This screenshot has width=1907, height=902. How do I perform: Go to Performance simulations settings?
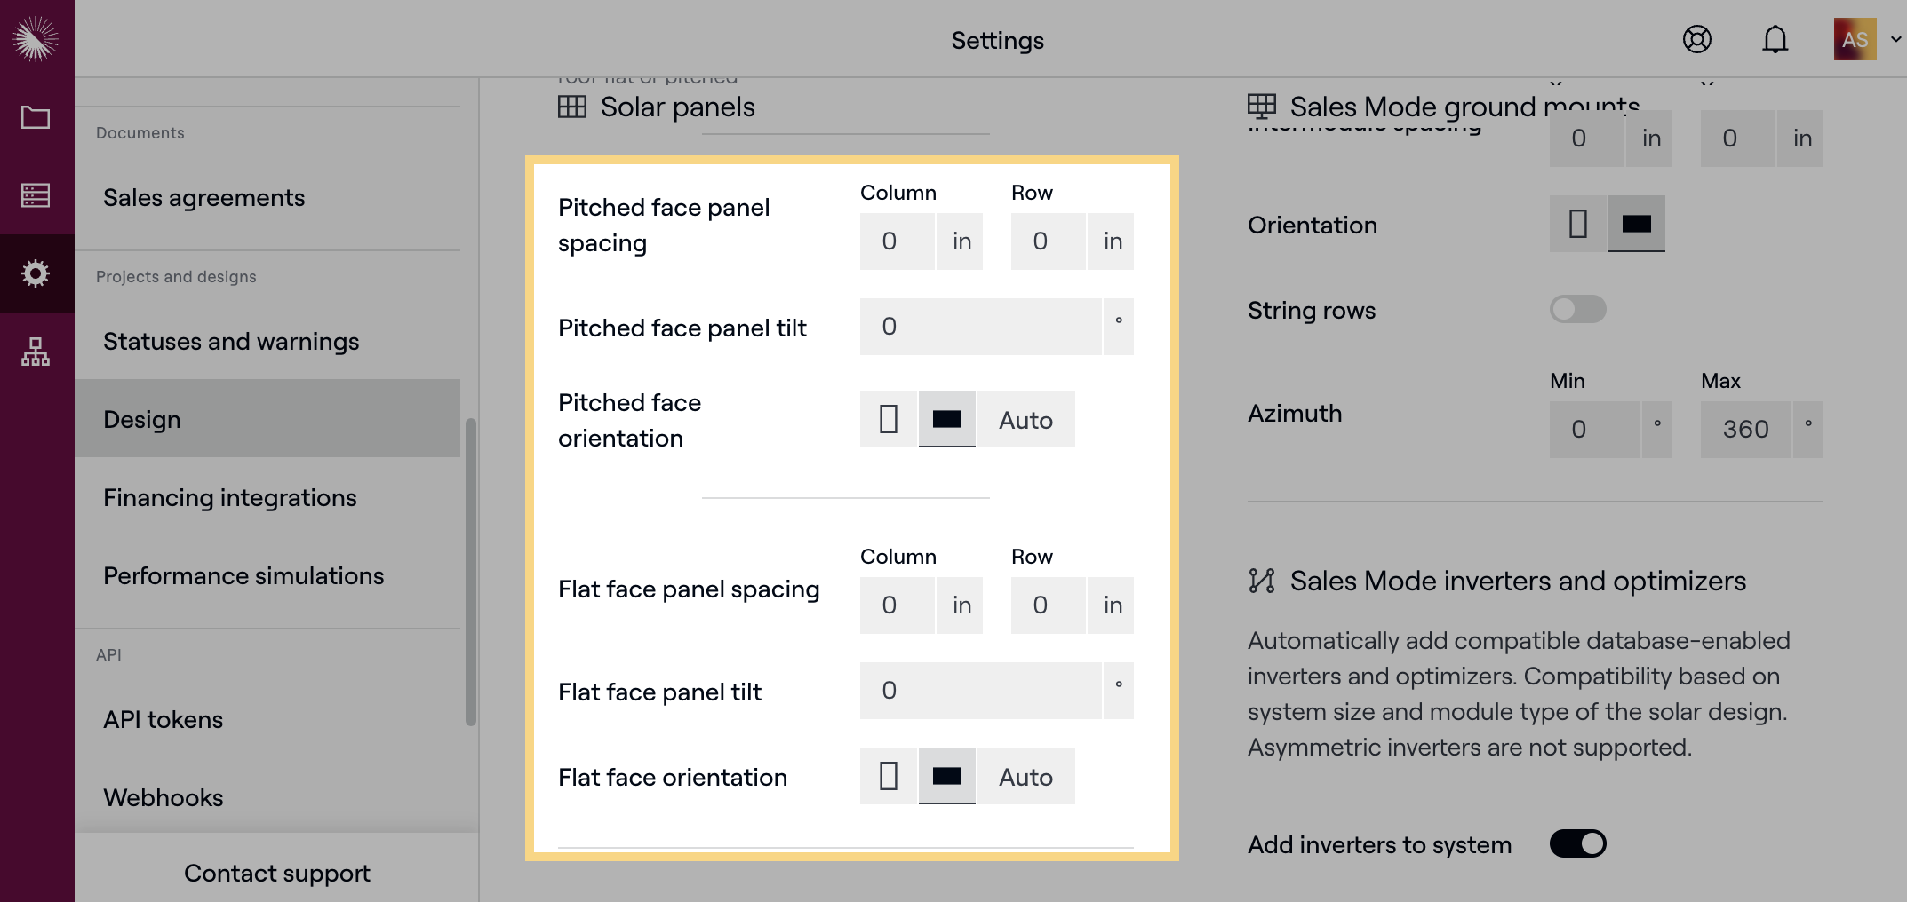pyautogui.click(x=243, y=576)
